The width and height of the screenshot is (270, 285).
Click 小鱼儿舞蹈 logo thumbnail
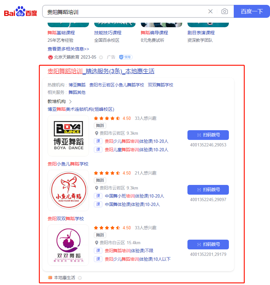point(68,190)
